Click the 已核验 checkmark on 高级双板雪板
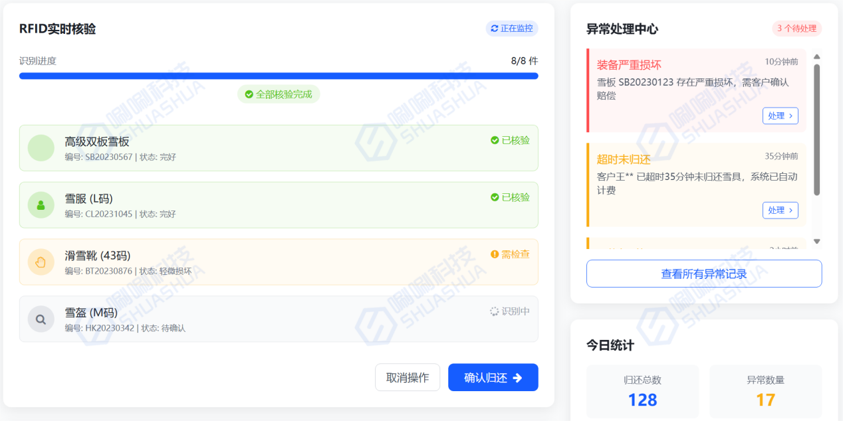843x421 pixels. pyautogui.click(x=495, y=140)
